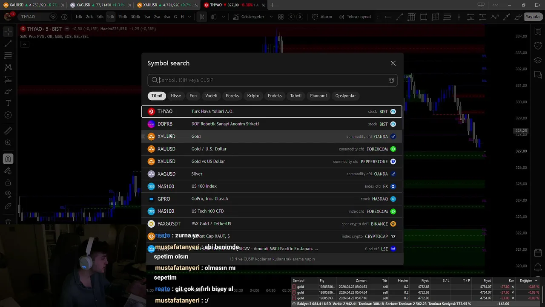Viewport: 545px width, 307px height.
Task: Open Göstergeler indicators menu
Action: click(x=249, y=17)
